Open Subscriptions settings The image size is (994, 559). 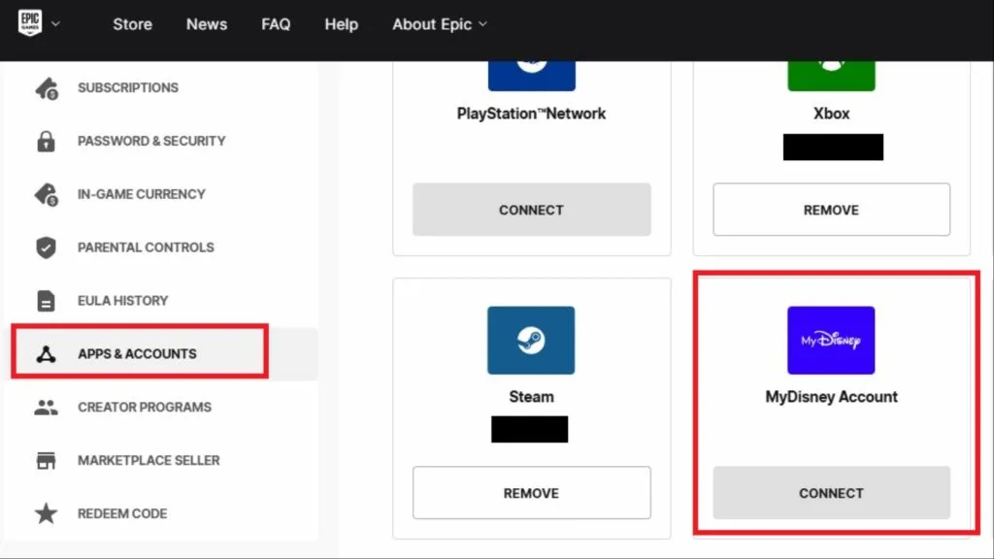click(x=128, y=87)
